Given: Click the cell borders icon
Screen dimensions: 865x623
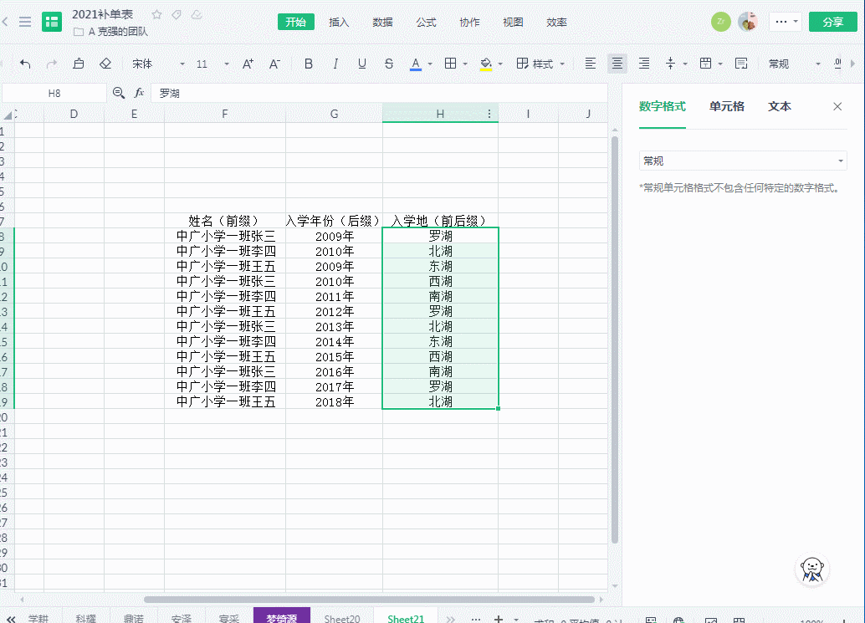Looking at the screenshot, I should click(x=451, y=64).
